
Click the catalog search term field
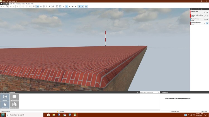pos(149,92)
